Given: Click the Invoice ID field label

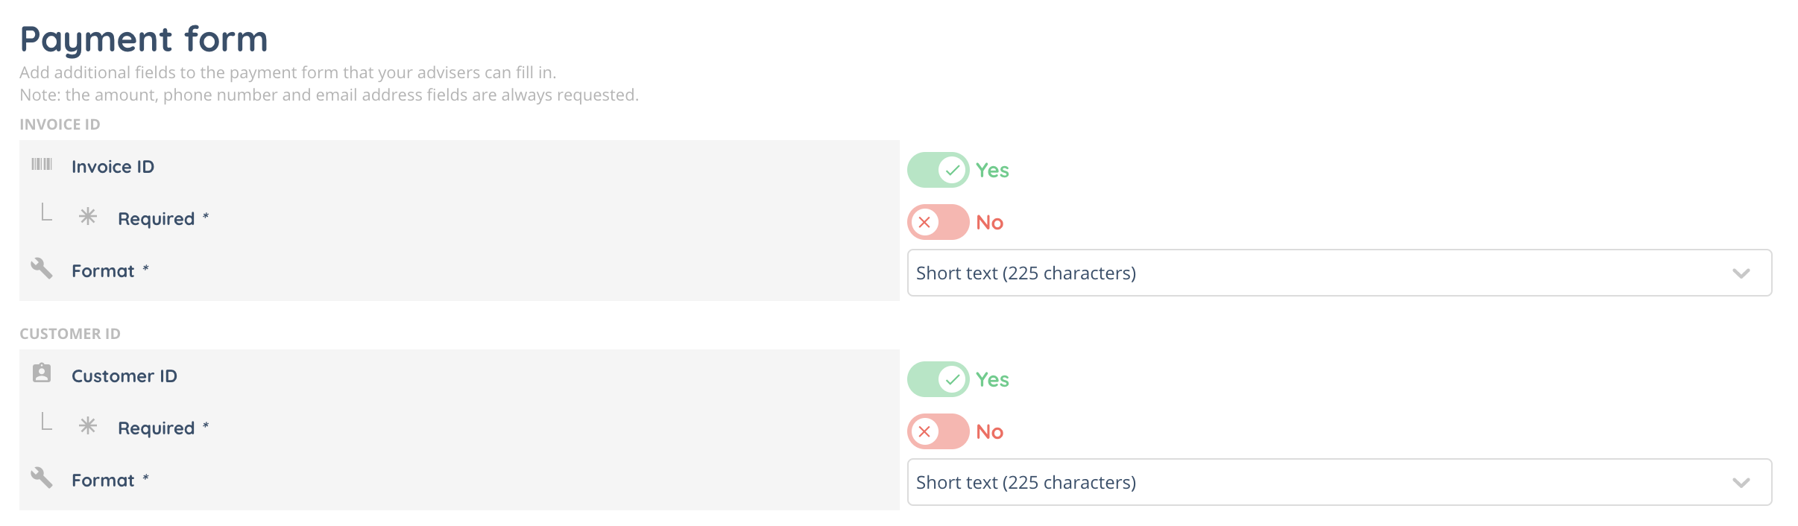Looking at the screenshot, I should point(113,167).
